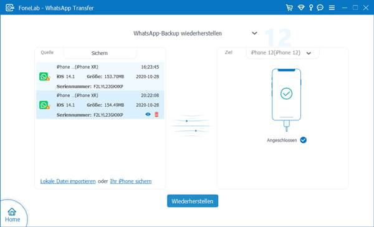
Task: Click the Angeschlossen check mark
Action: [x=303, y=140]
